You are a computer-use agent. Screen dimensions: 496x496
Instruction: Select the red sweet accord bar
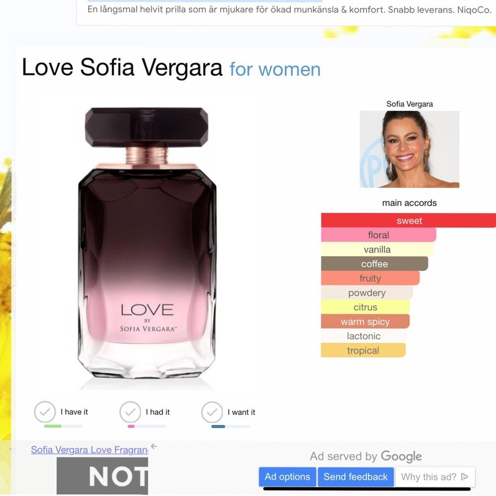pyautogui.click(x=409, y=220)
